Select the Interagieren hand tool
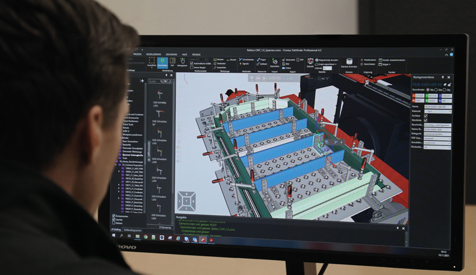 tap(182, 62)
